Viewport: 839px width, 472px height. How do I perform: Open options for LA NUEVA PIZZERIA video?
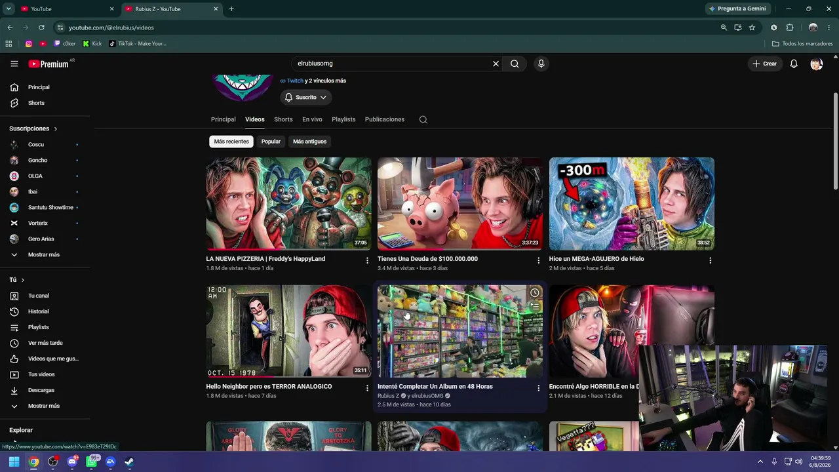coord(367,260)
